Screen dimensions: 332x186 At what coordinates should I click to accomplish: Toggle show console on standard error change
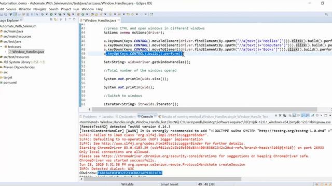pos(307,115)
